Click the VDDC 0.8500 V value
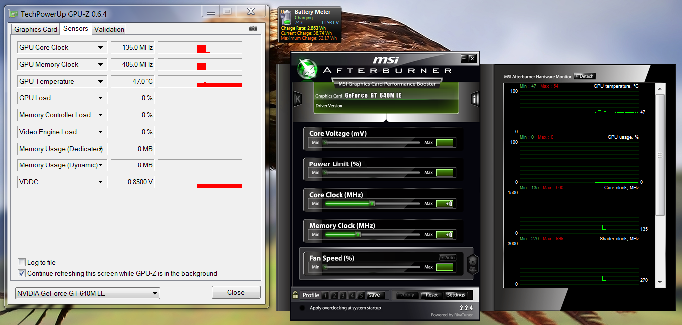Screen dimensions: 682x325 (x=132, y=182)
